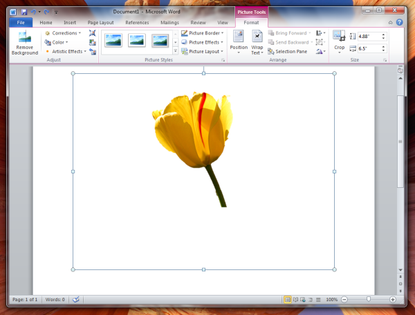Open the Picture Styles dialog launcher
The width and height of the screenshot is (415, 315).
pos(223,60)
